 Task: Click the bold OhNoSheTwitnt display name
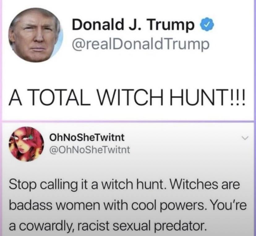(x=87, y=137)
